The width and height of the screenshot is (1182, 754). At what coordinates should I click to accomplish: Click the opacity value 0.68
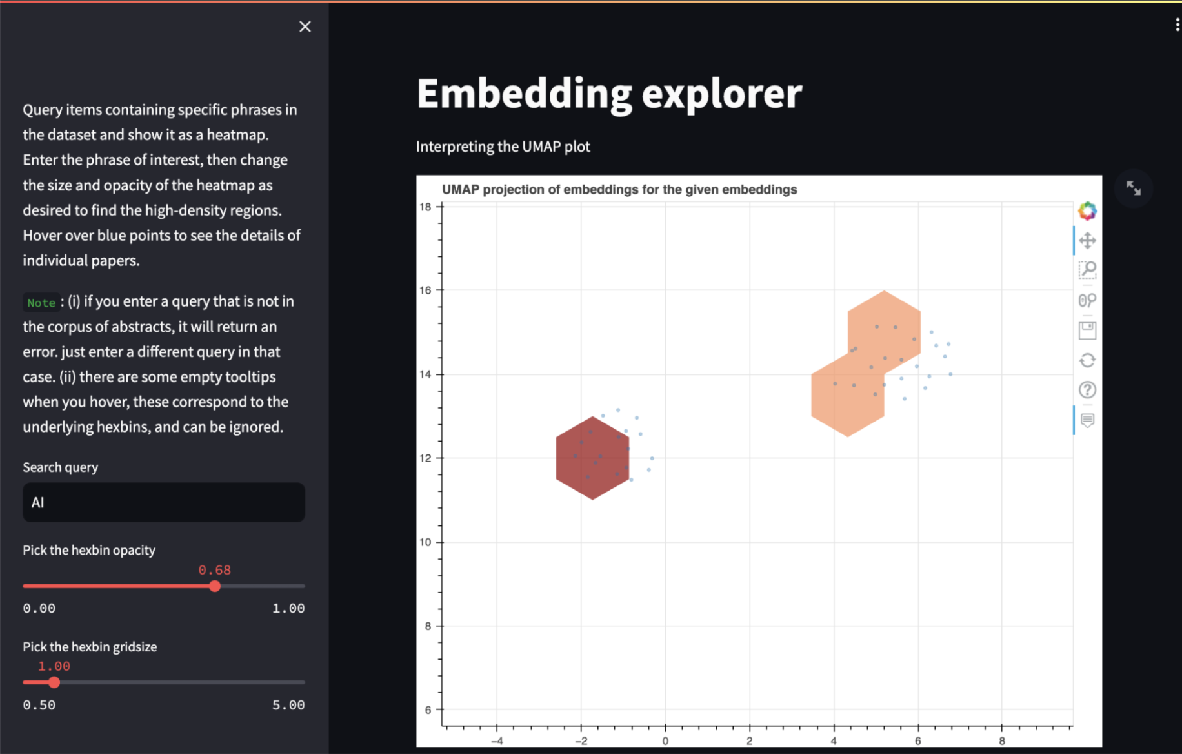coord(214,570)
